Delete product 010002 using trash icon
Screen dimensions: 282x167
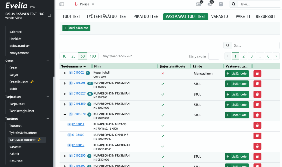257,74
